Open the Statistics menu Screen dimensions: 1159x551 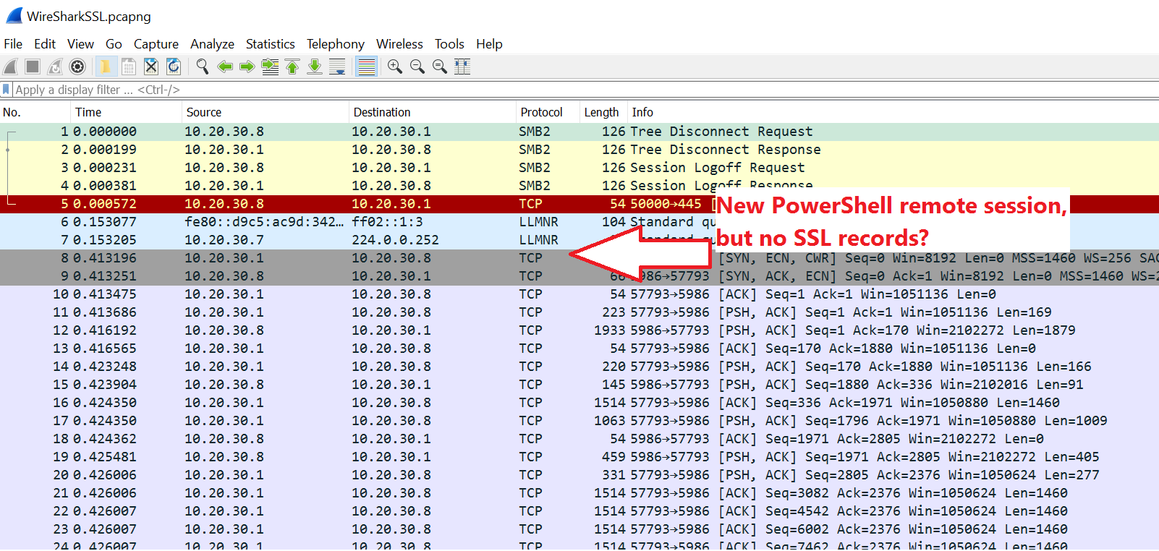(x=270, y=44)
